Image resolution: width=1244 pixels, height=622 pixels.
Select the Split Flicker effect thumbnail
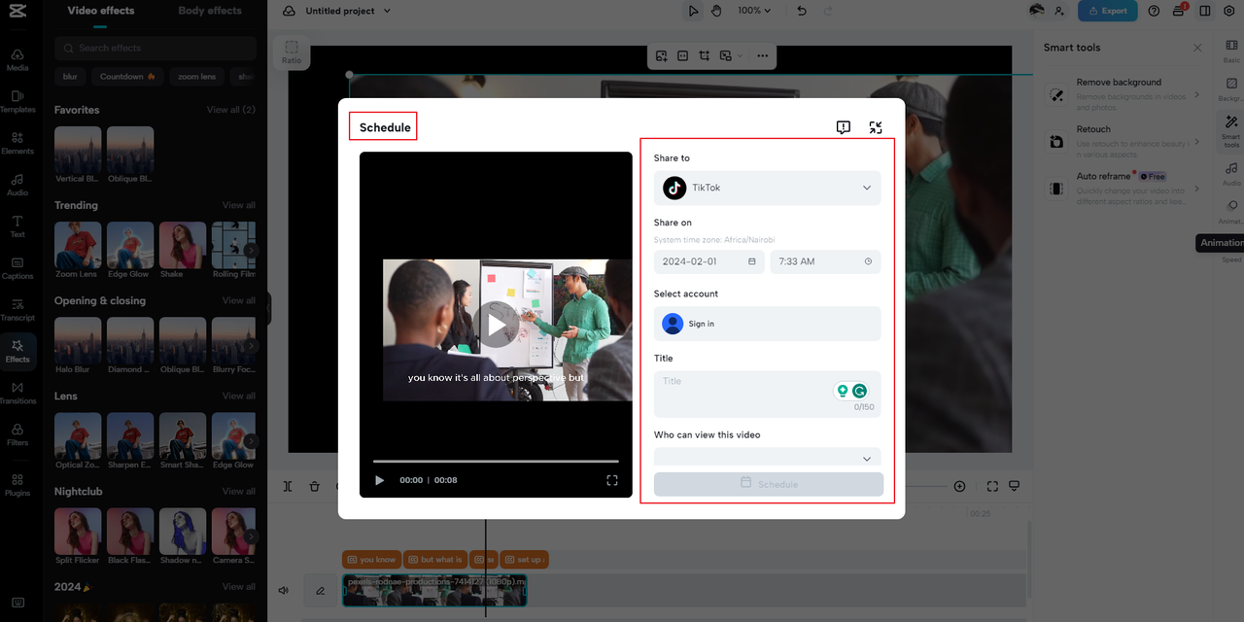point(78,532)
